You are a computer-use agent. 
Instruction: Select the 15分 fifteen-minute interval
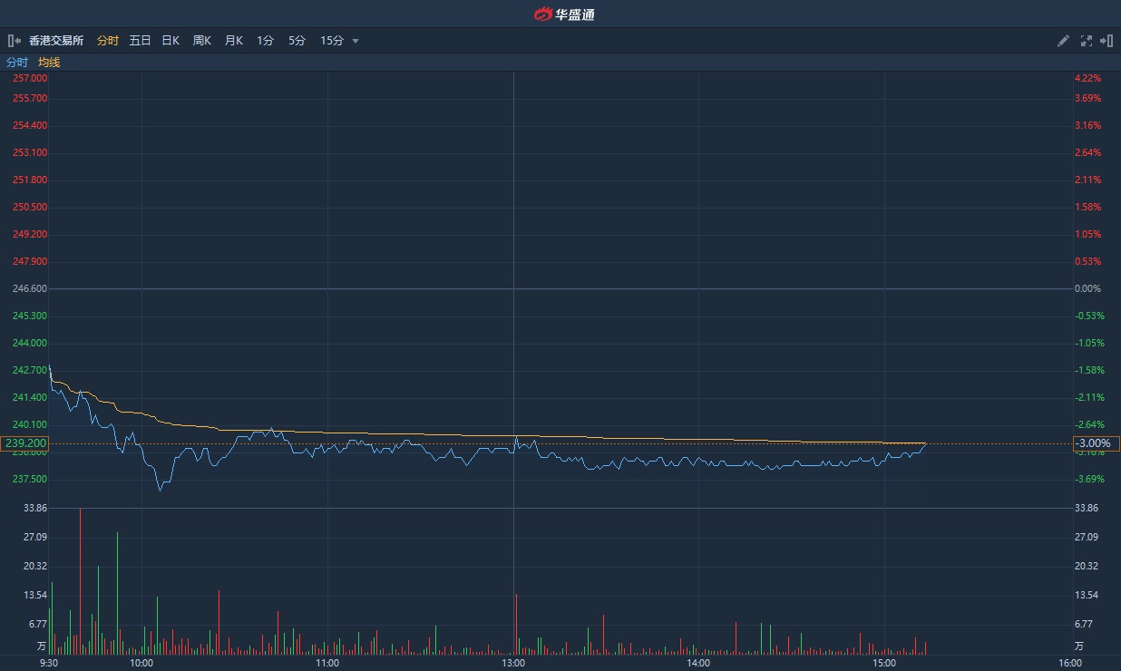coord(332,41)
